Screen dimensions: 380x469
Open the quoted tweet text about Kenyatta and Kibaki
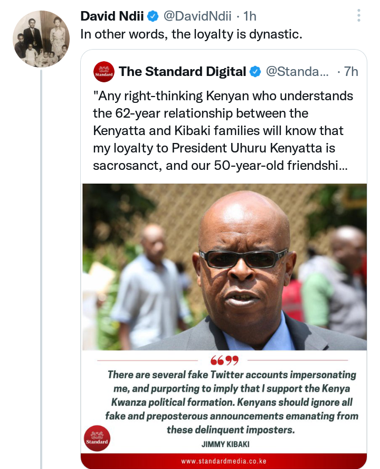click(223, 131)
